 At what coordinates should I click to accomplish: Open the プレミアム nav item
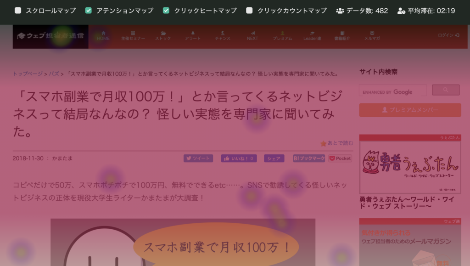(x=282, y=36)
